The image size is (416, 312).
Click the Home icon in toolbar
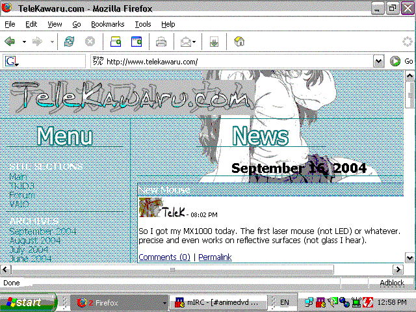[x=239, y=42]
